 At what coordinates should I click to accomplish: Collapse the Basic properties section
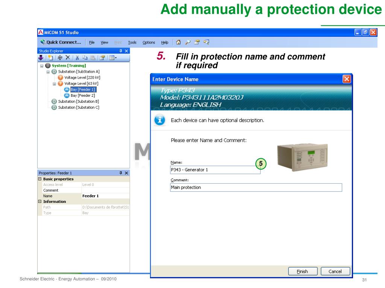[40, 179]
